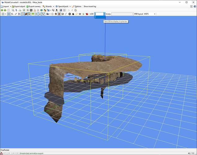
Task: Go to next object with green right arrow
Action: 5,10
